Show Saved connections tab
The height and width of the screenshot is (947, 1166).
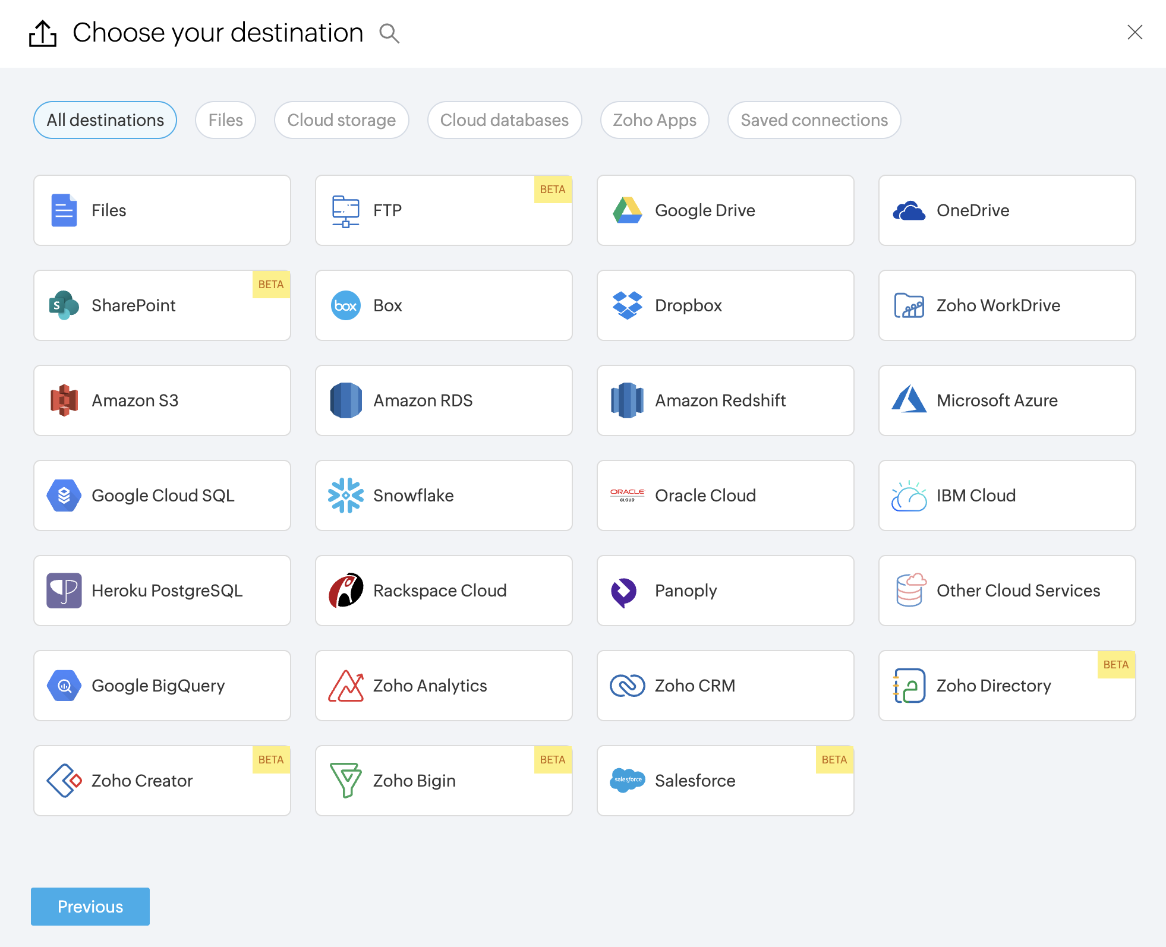(x=814, y=120)
